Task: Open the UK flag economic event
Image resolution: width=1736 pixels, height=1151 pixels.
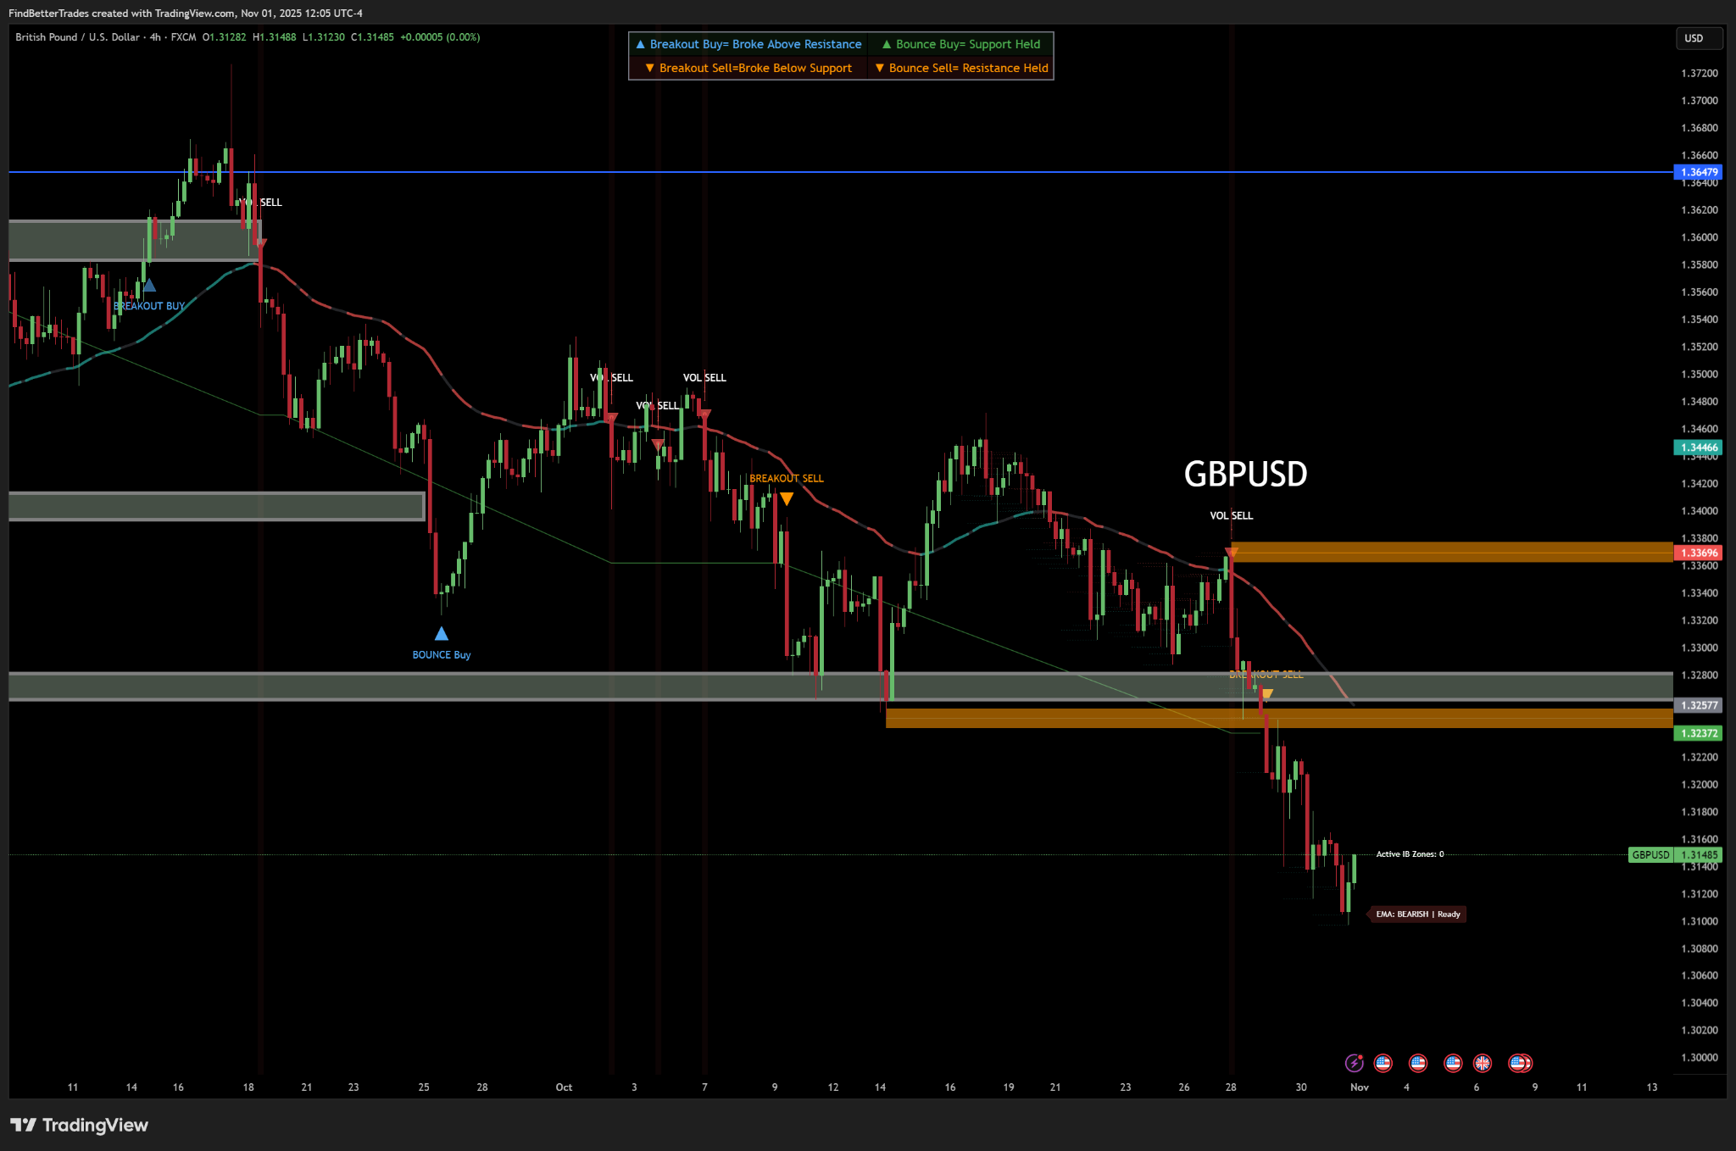Action: [x=1482, y=1063]
